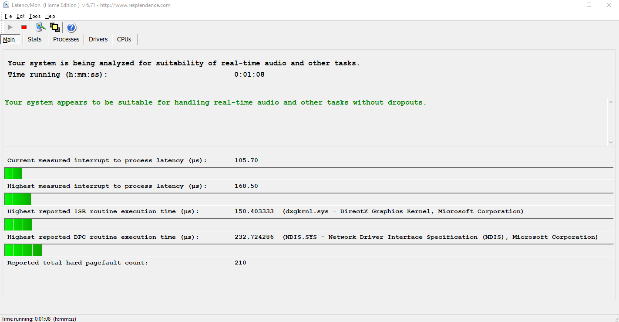The height and width of the screenshot is (322, 619).
Task: Open the options icon beside the stop icon
Action: [40, 27]
